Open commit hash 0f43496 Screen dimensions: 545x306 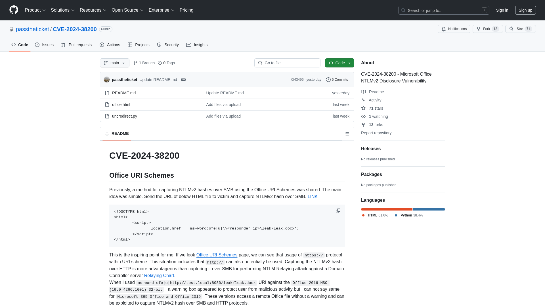297,80
